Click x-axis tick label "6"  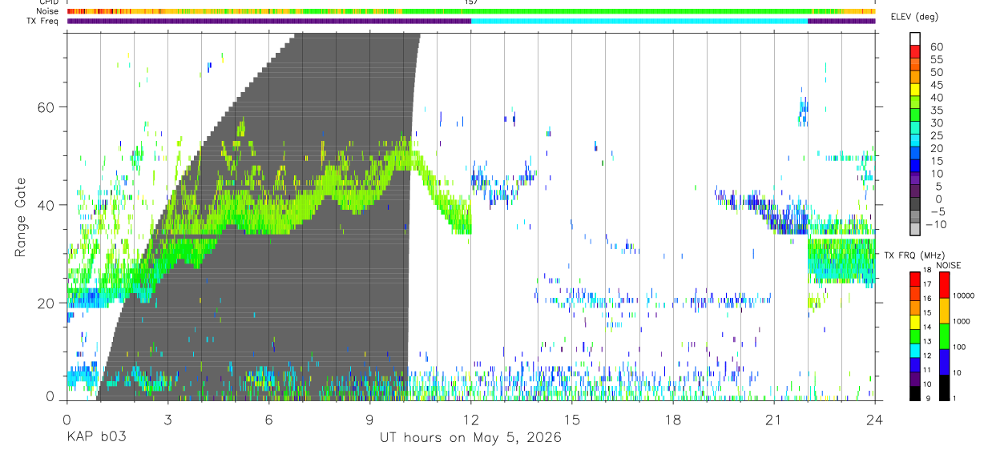[x=268, y=419]
